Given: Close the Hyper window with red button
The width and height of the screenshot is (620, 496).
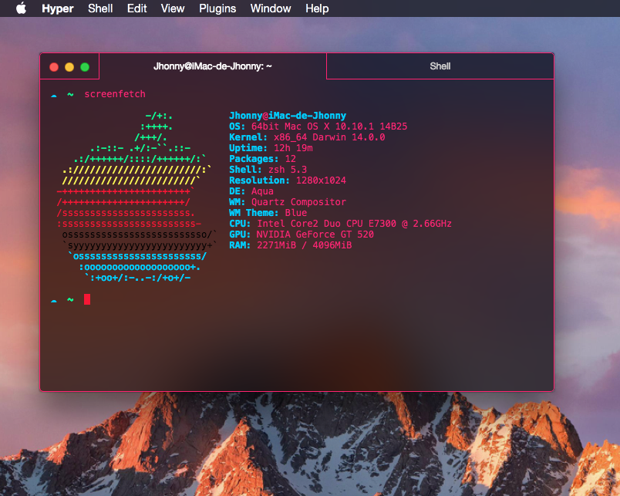Looking at the screenshot, I should coord(54,67).
